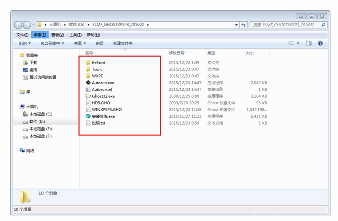Select the 安装系统.exe installer icon

click(x=88, y=116)
